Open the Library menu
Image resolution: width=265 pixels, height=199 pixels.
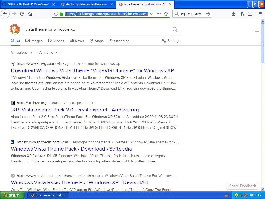coord(242,14)
